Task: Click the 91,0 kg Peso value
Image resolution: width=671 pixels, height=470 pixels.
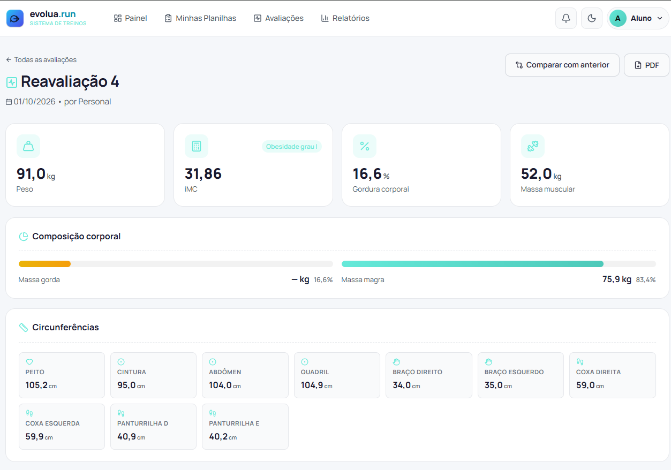Action: (x=36, y=174)
